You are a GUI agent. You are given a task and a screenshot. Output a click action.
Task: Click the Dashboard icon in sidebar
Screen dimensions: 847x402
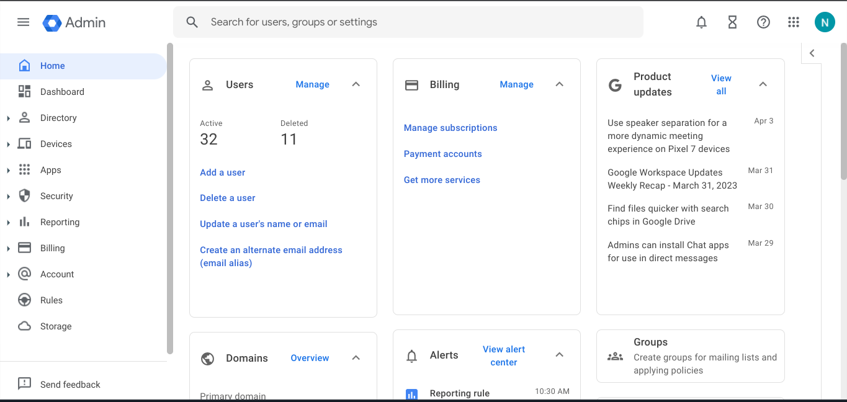coord(24,92)
